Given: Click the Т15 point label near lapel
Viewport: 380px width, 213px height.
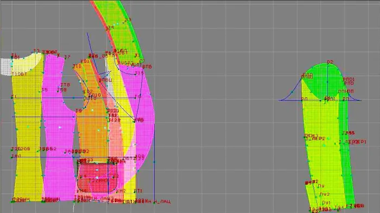Looking at the screenshot, I should tap(140, 73).
